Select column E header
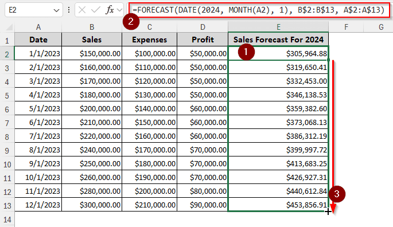393x227 pixels. [278, 27]
